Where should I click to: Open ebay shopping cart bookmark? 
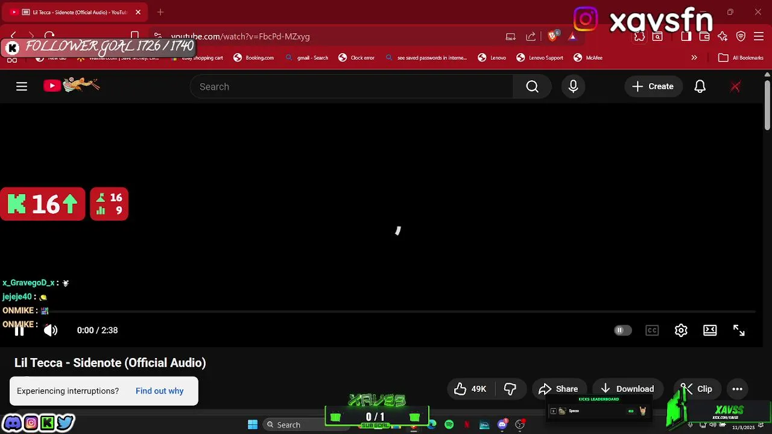(197, 58)
